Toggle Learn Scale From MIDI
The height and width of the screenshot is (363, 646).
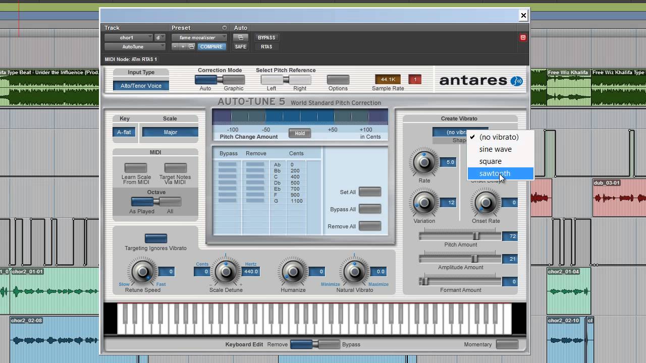[136, 167]
